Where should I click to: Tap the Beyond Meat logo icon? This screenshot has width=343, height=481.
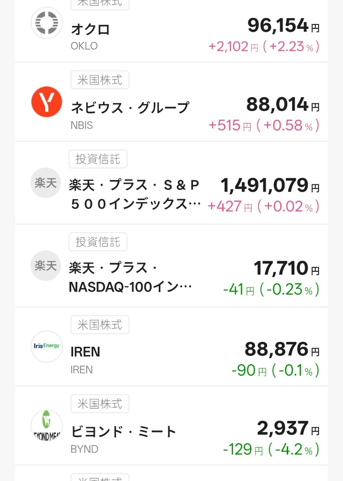pyautogui.click(x=47, y=426)
